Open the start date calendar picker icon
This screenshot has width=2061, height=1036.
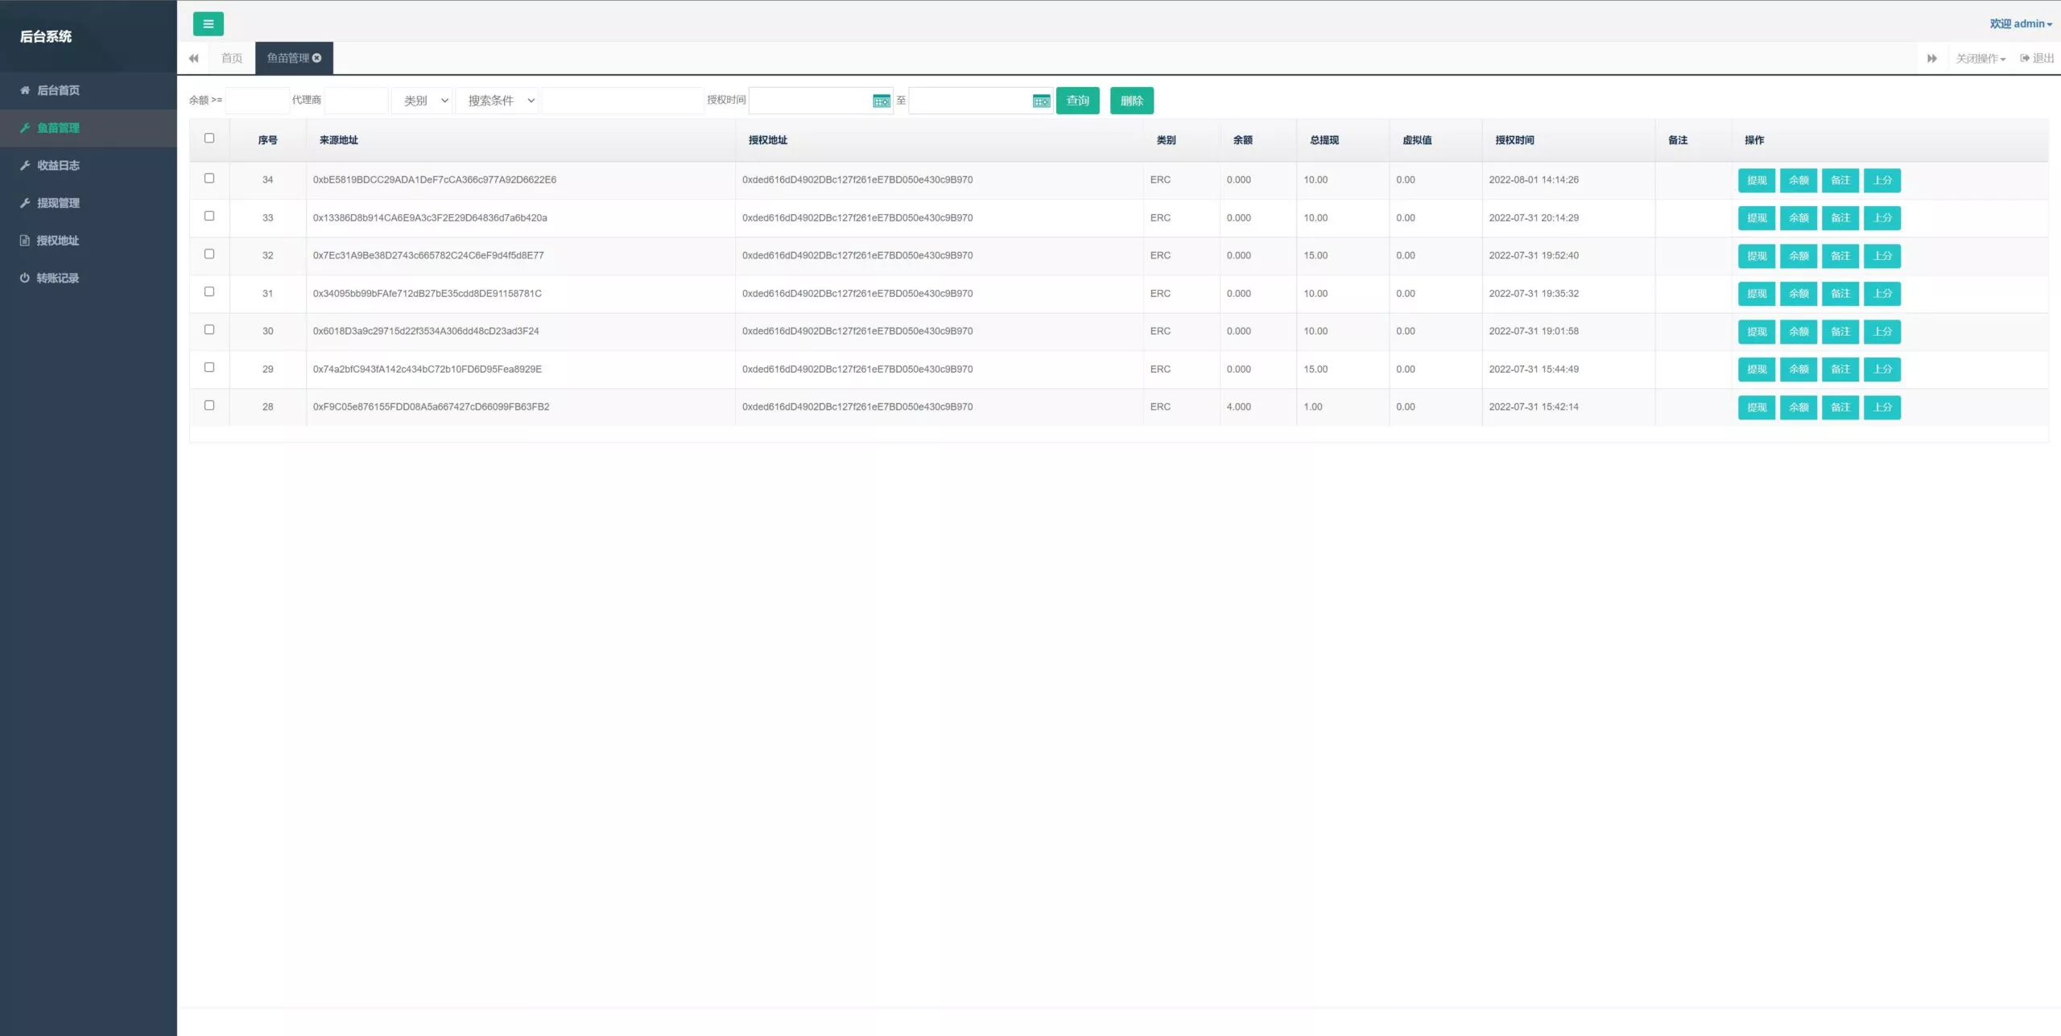click(881, 101)
